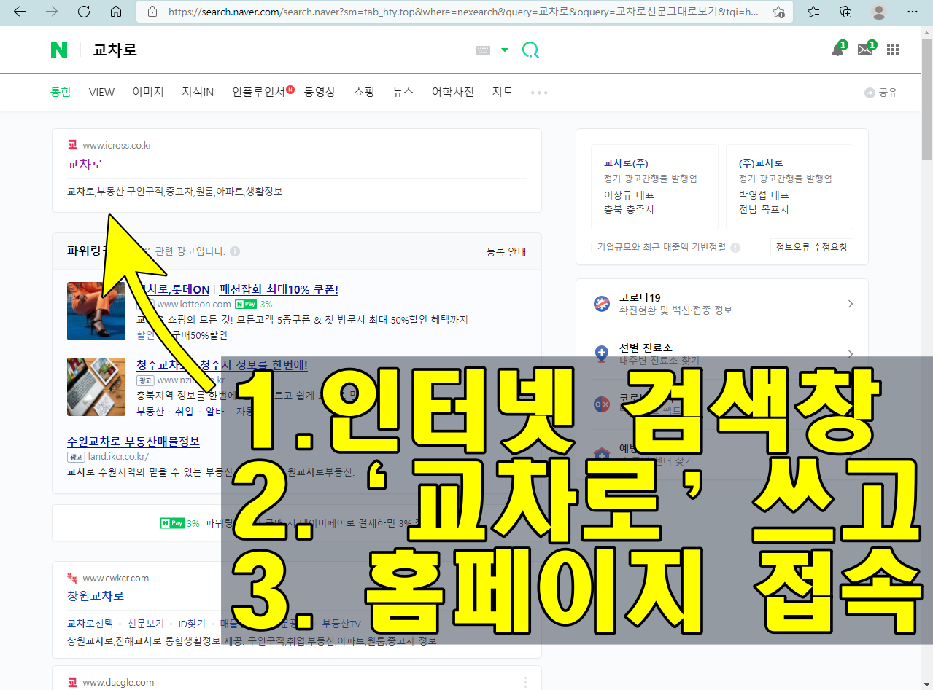The height and width of the screenshot is (690, 933).
Task: Open Naver notifications bell
Action: coord(838,50)
